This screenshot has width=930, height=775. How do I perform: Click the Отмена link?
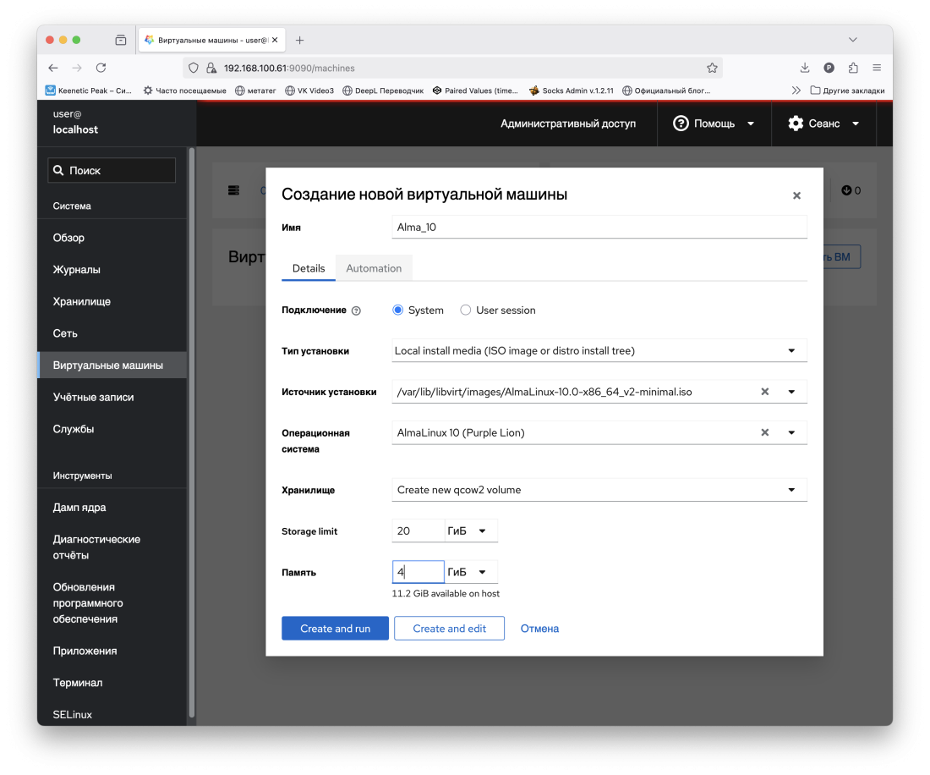(539, 629)
